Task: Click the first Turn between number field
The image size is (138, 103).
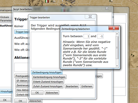Action: [x=87, y=36]
